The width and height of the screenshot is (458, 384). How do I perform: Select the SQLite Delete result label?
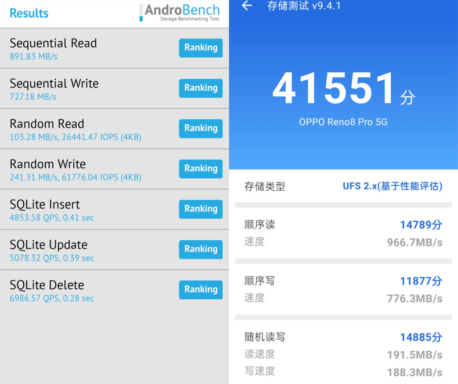pyautogui.click(x=47, y=285)
